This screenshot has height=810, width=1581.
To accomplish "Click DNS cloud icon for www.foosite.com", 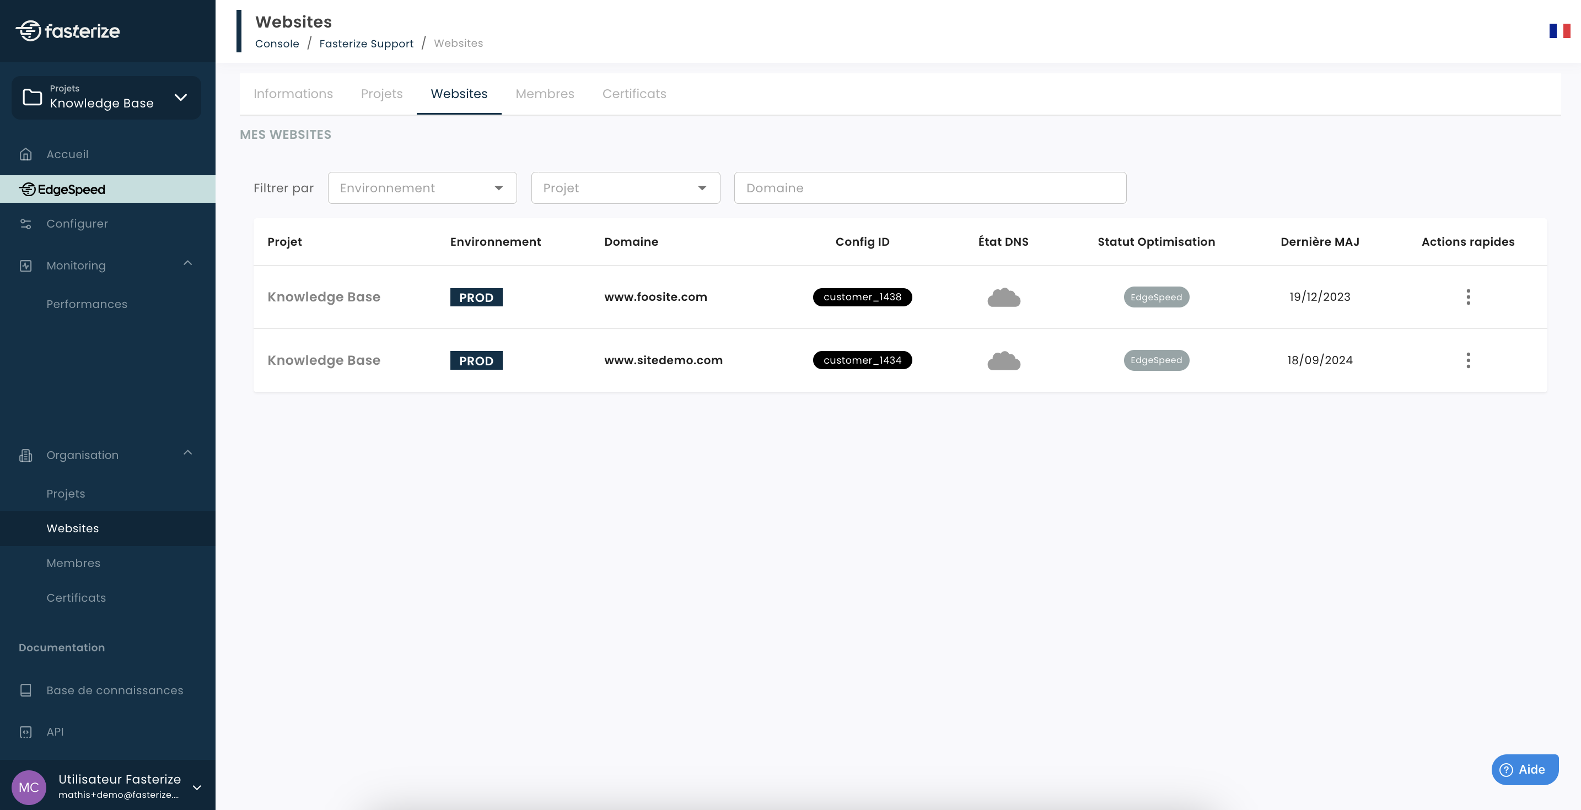I will click(1003, 298).
